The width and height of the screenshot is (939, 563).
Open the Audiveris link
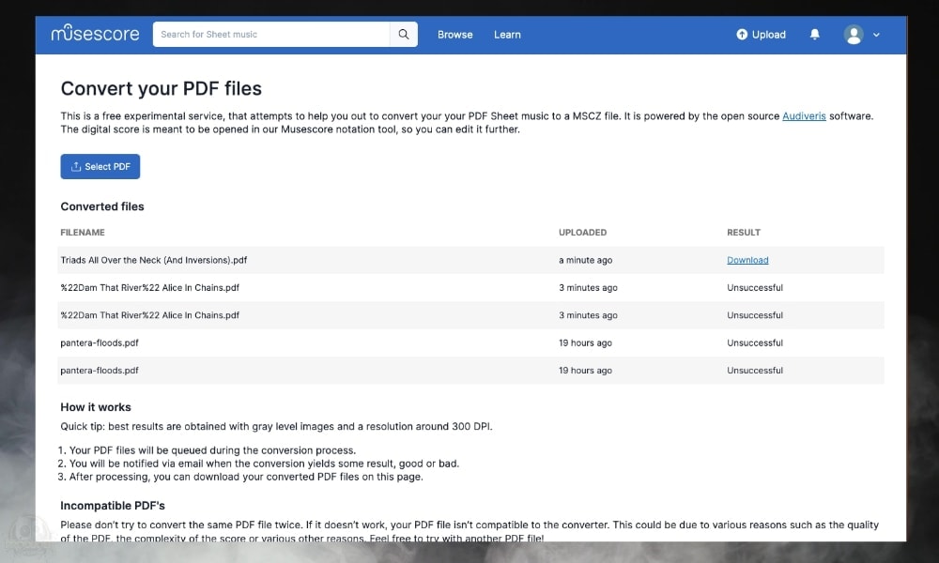point(804,116)
